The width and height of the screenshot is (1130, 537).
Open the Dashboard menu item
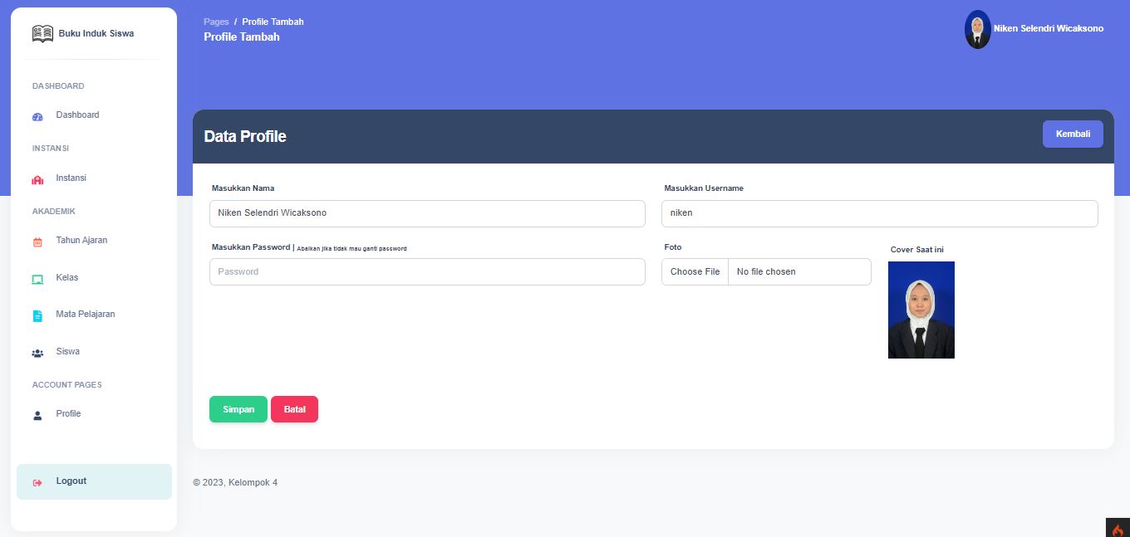click(x=77, y=115)
